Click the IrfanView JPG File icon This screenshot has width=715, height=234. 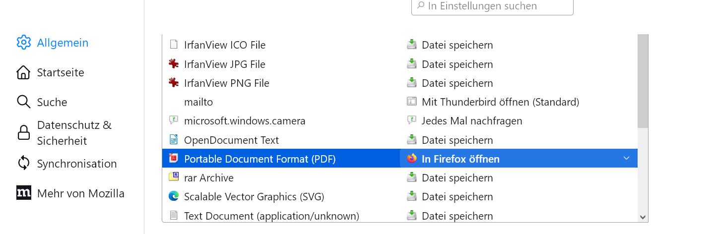pyautogui.click(x=173, y=64)
